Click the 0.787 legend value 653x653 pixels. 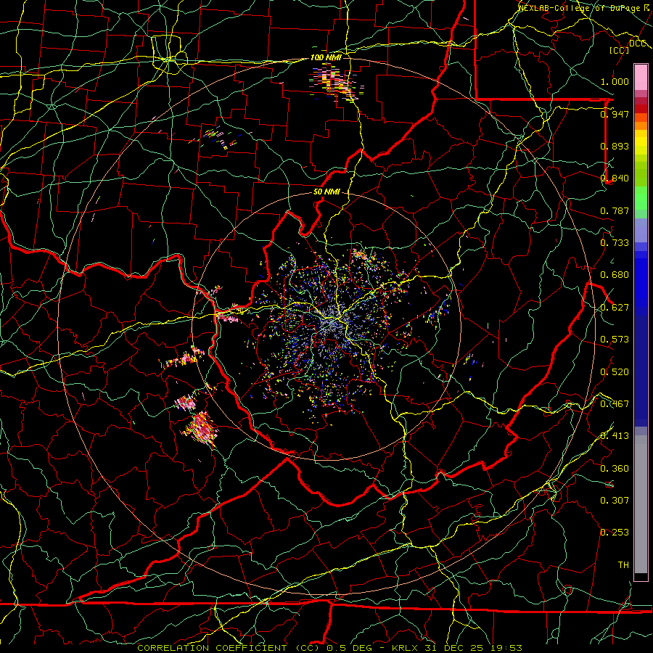615,210
